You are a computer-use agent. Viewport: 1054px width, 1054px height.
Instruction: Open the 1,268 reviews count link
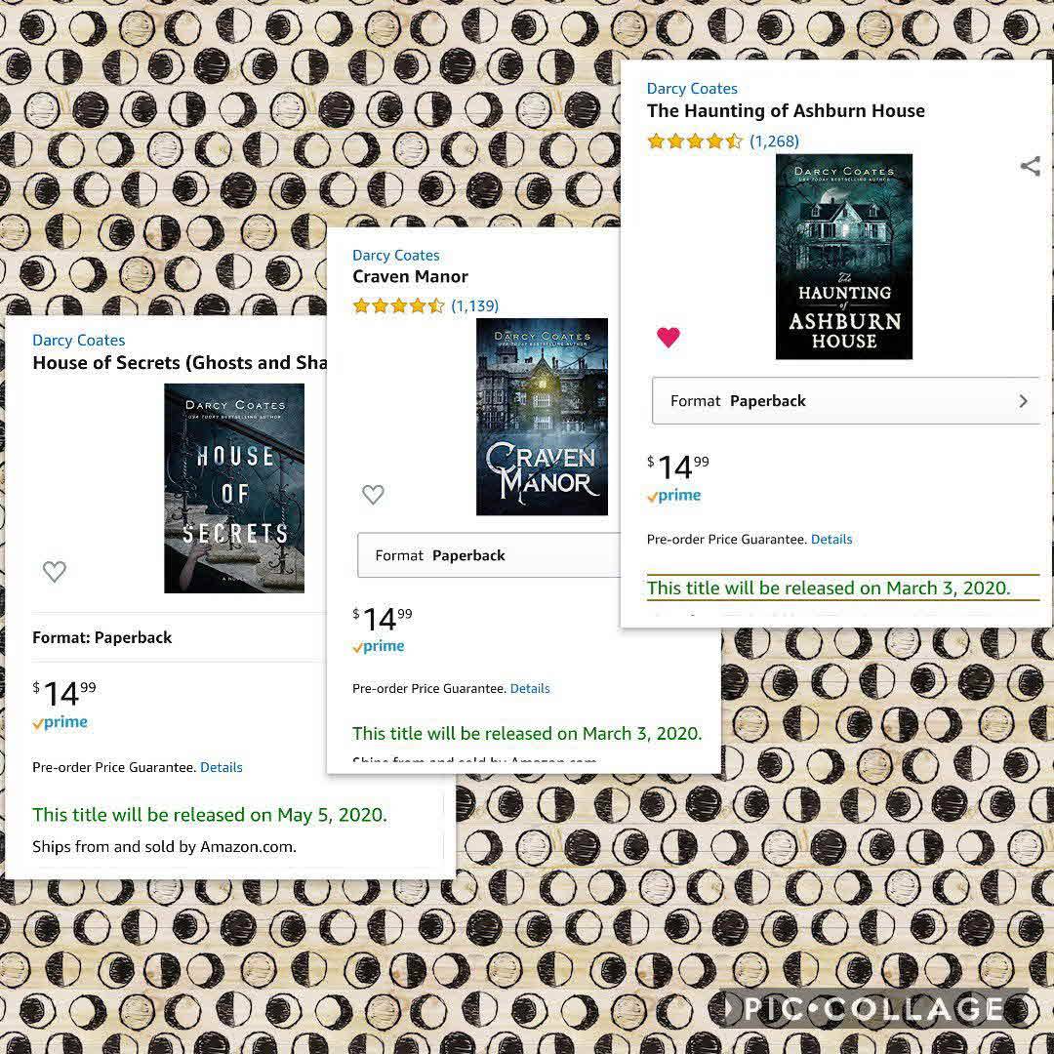click(774, 142)
